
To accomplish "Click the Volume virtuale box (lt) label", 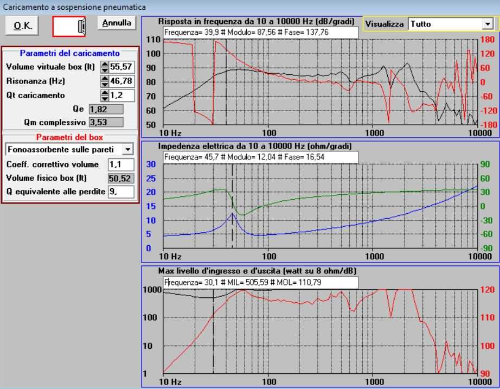I will pos(50,67).
